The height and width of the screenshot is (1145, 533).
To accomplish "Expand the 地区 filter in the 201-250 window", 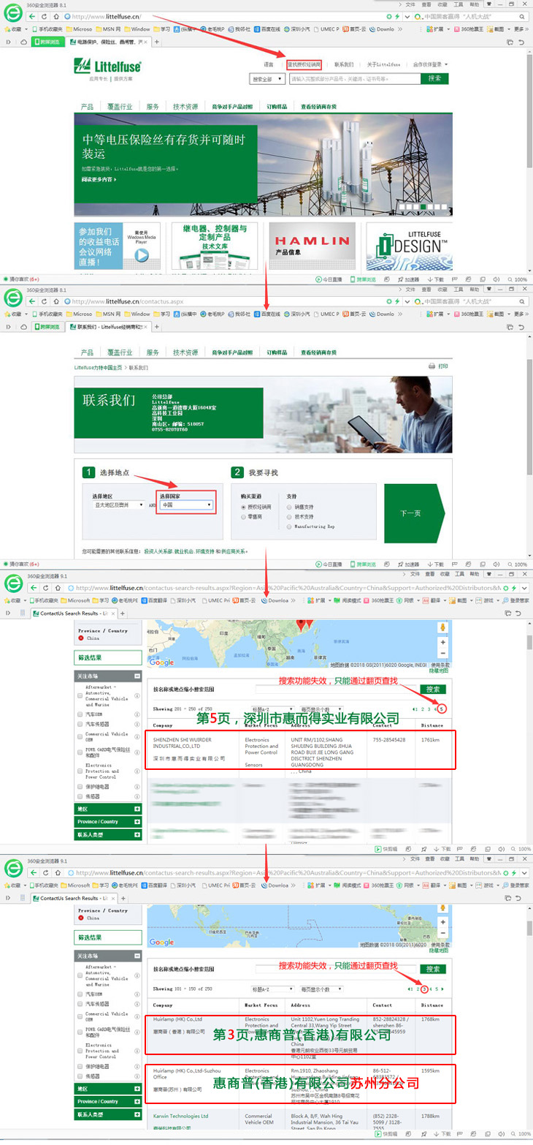I will (x=137, y=809).
